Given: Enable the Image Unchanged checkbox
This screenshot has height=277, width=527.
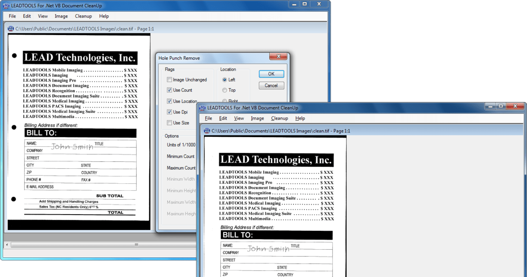Looking at the screenshot, I should (x=170, y=80).
